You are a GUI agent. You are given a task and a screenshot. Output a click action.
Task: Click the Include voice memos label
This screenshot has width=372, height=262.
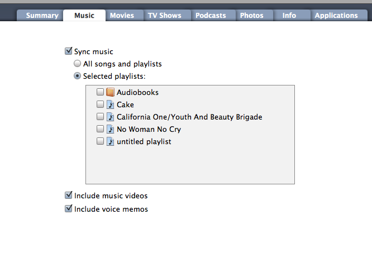click(111, 209)
